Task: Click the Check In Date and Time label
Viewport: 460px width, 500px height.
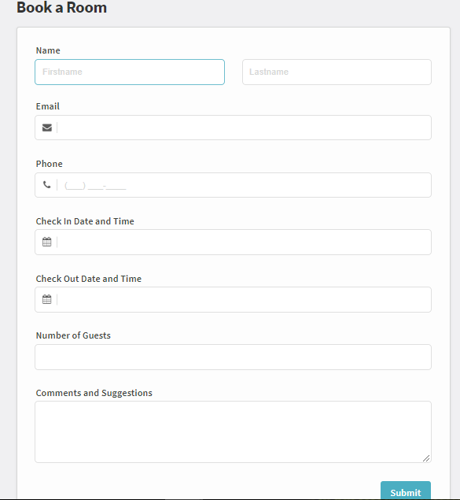Action: [85, 221]
